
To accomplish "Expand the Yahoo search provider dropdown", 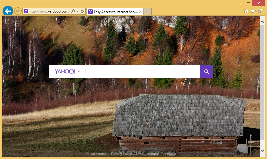I will 79,71.
